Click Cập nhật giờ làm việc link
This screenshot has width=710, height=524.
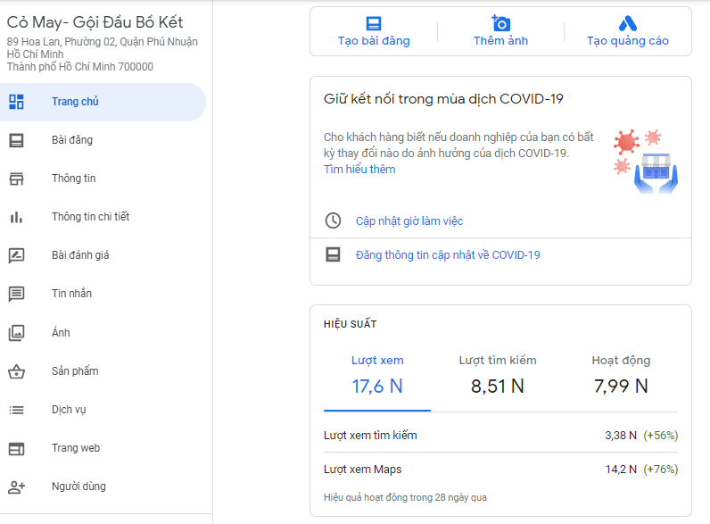pyautogui.click(x=409, y=221)
